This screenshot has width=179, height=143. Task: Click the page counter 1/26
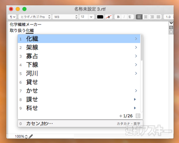point(128,116)
